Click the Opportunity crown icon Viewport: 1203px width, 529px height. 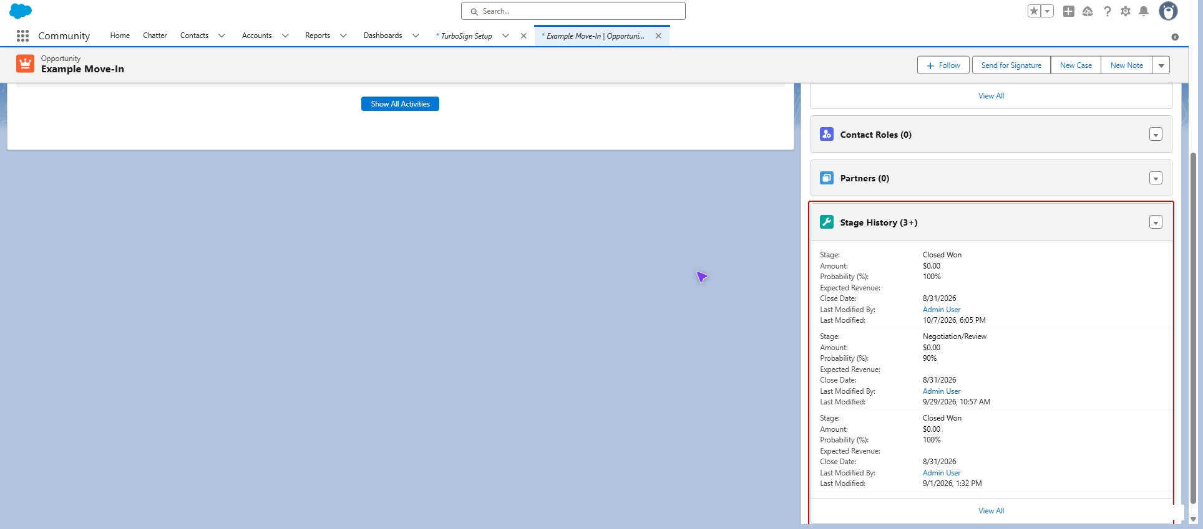click(x=26, y=64)
